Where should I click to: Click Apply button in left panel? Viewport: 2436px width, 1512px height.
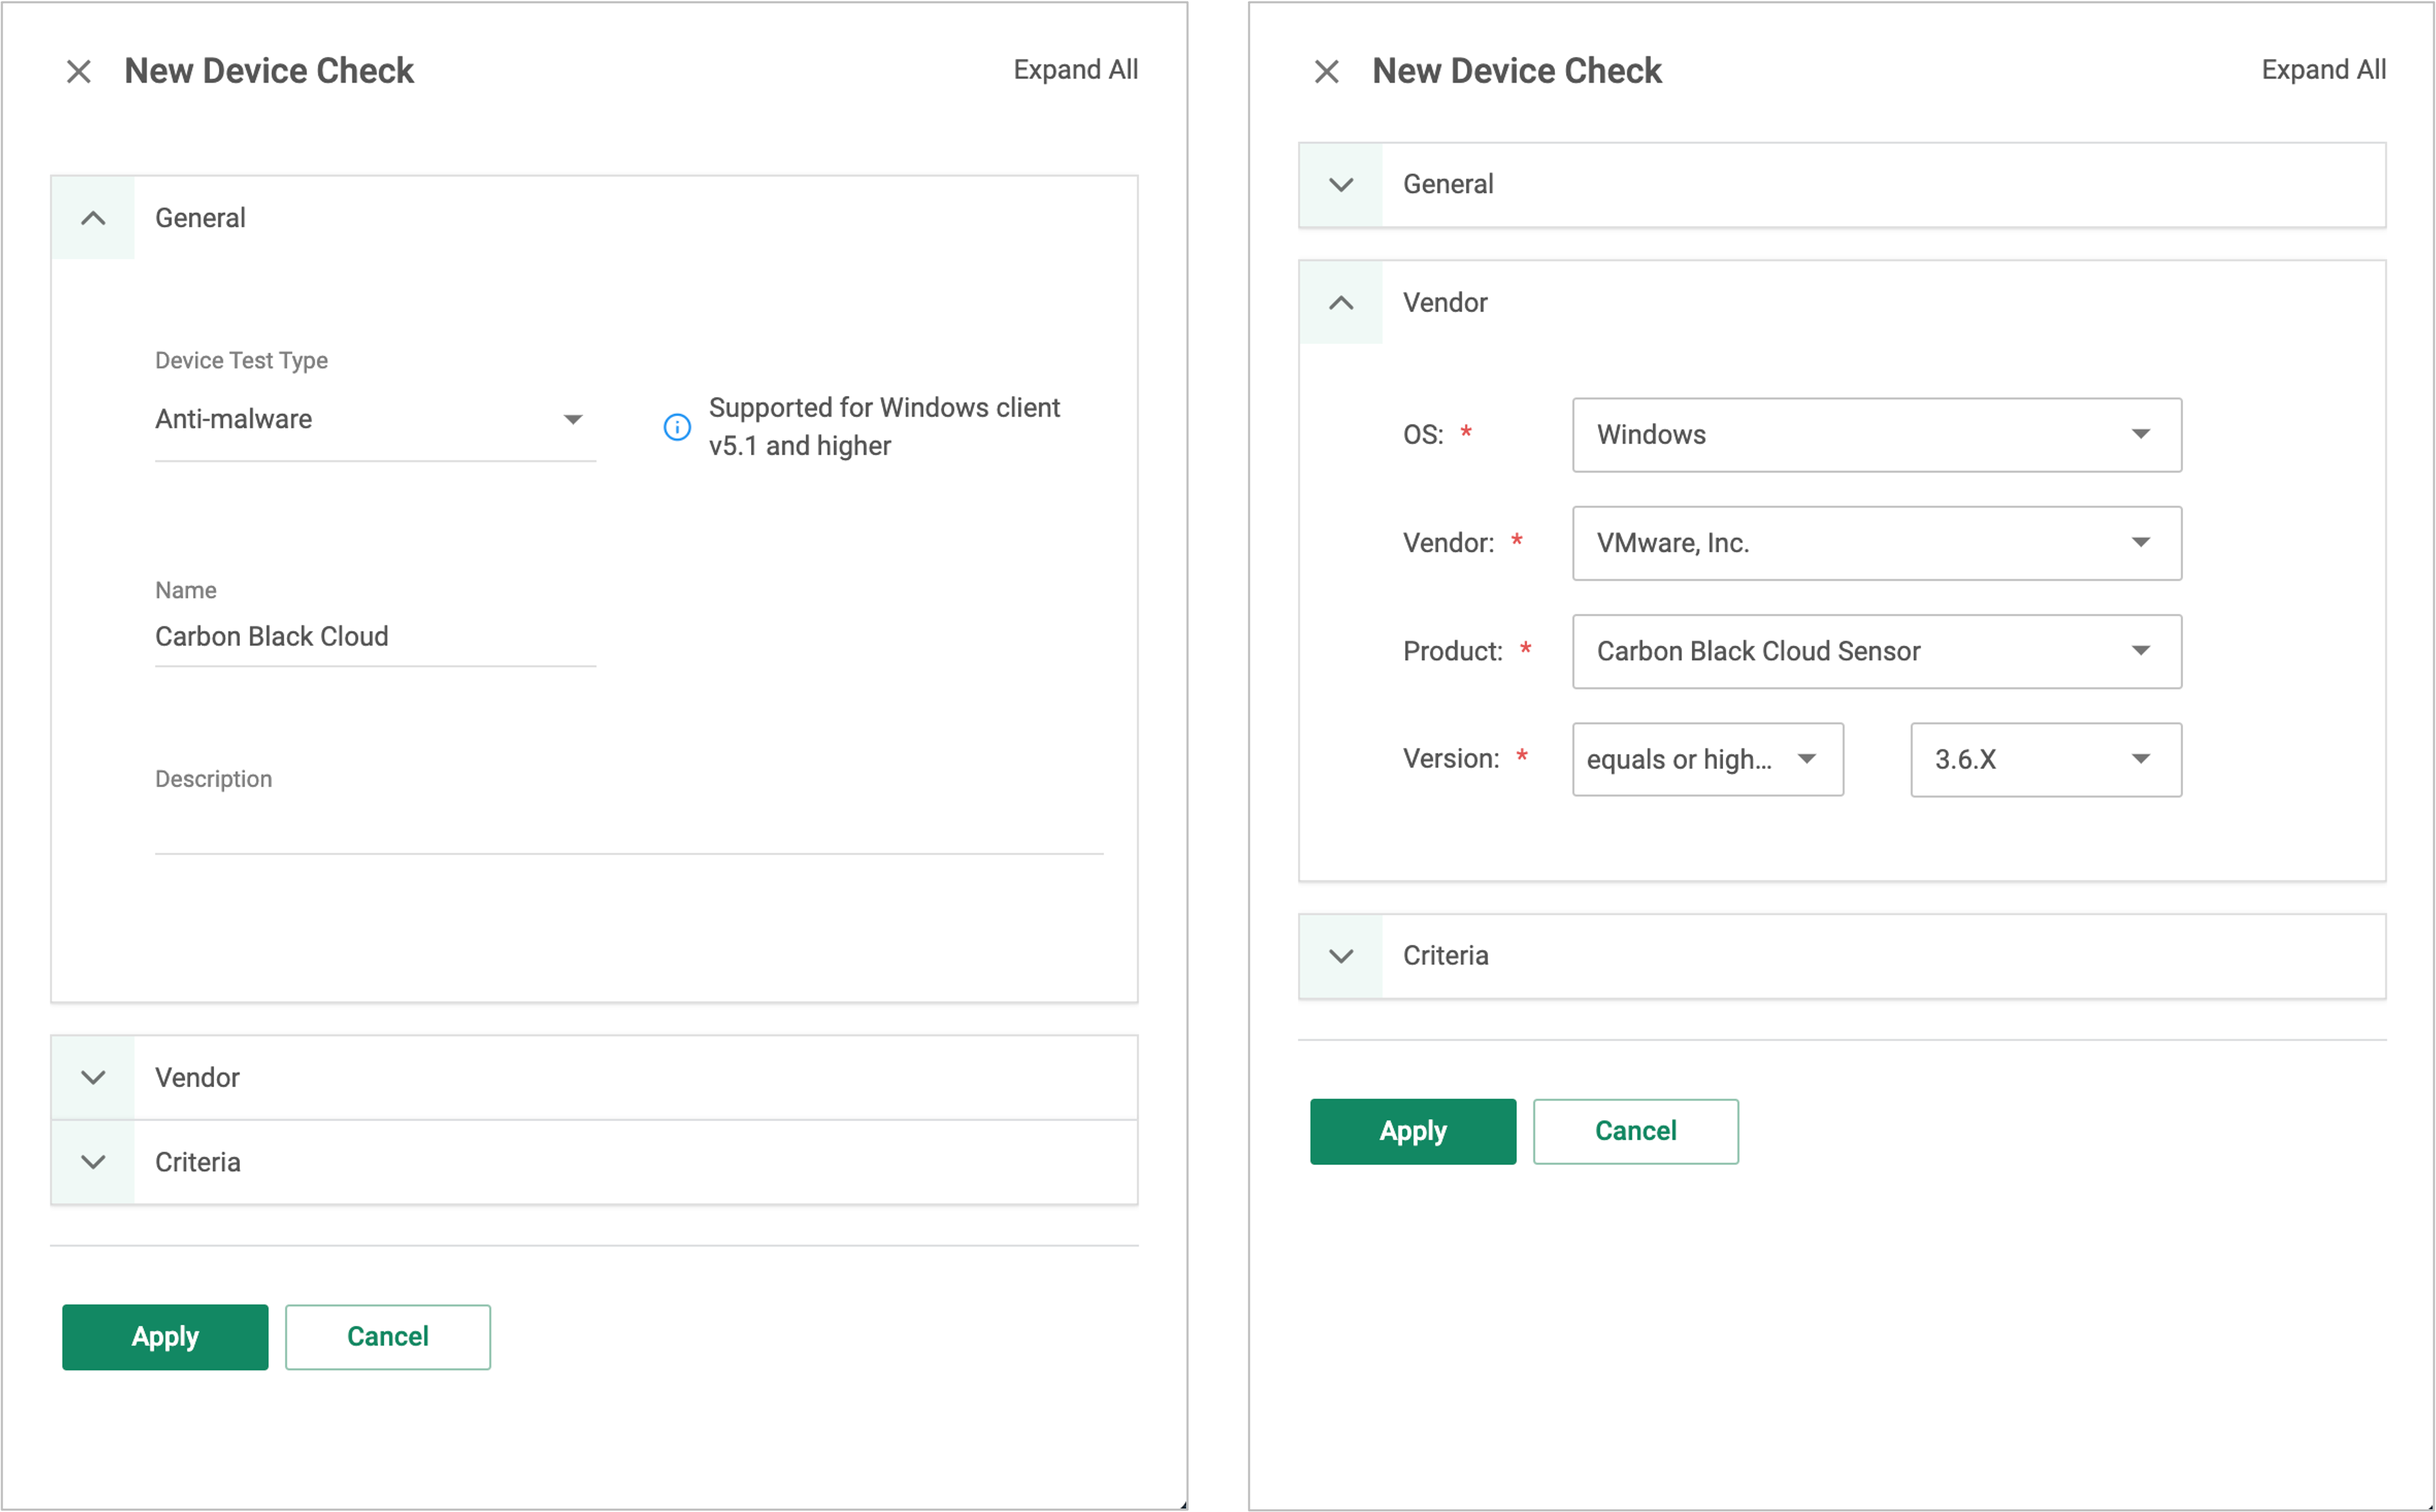tap(165, 1337)
